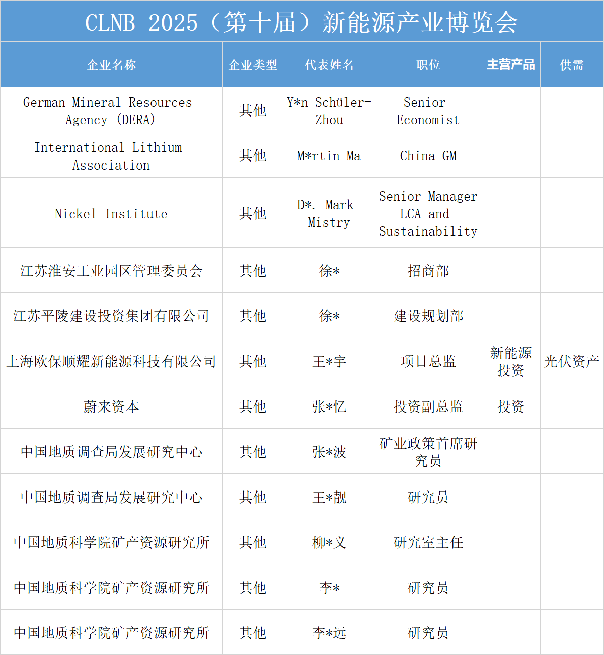Select the 主营产品 column header
Viewport: 604px width, 655px height.
[x=511, y=65]
